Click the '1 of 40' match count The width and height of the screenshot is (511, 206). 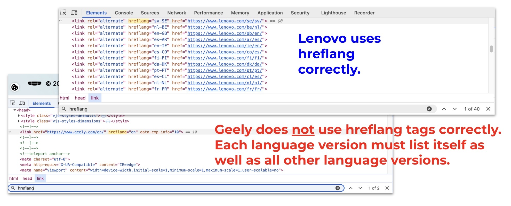(472, 109)
